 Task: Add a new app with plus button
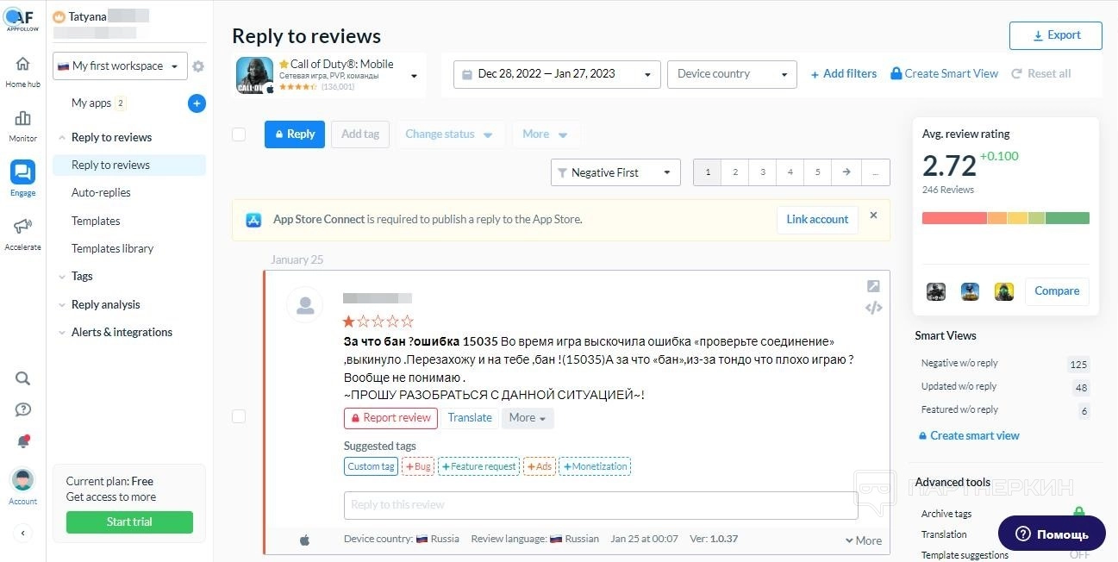197,103
